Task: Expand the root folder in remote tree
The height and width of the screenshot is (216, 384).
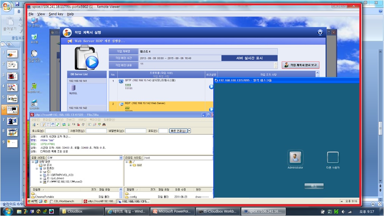Action: click(x=130, y=165)
